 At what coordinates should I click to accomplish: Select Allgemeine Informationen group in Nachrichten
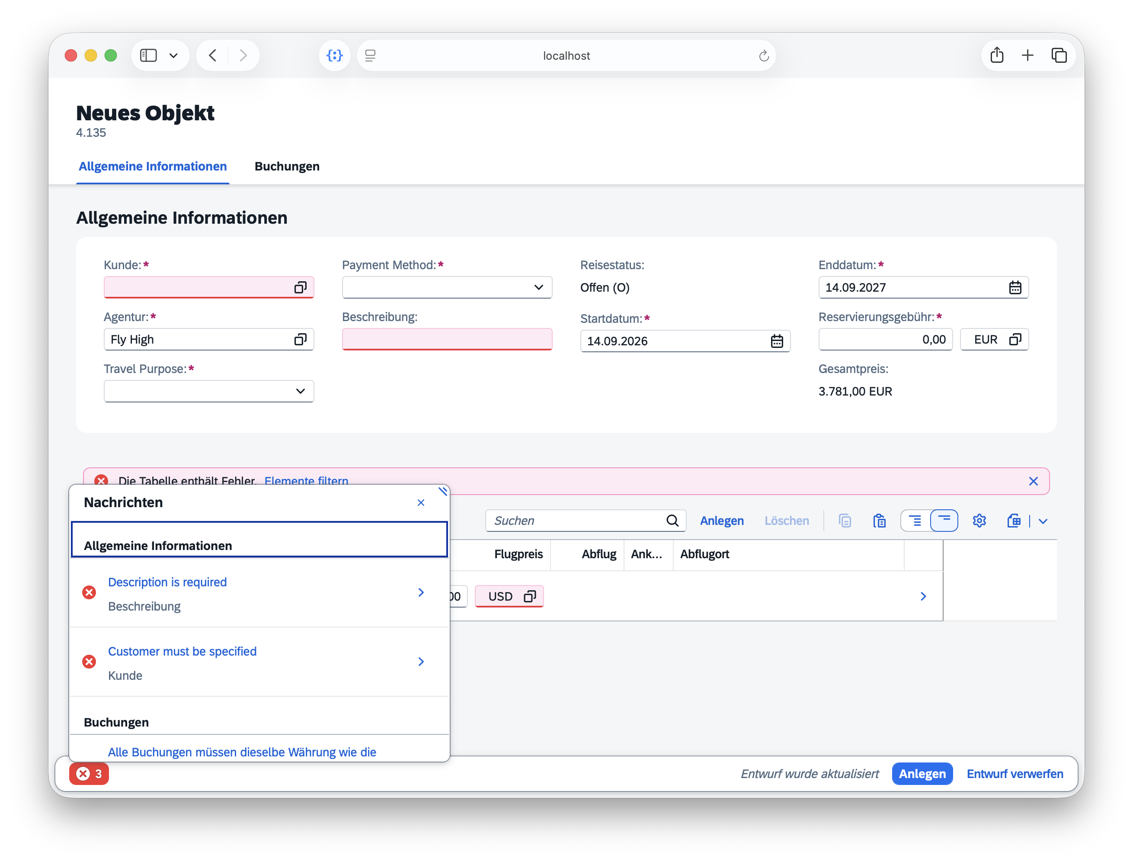click(x=259, y=539)
